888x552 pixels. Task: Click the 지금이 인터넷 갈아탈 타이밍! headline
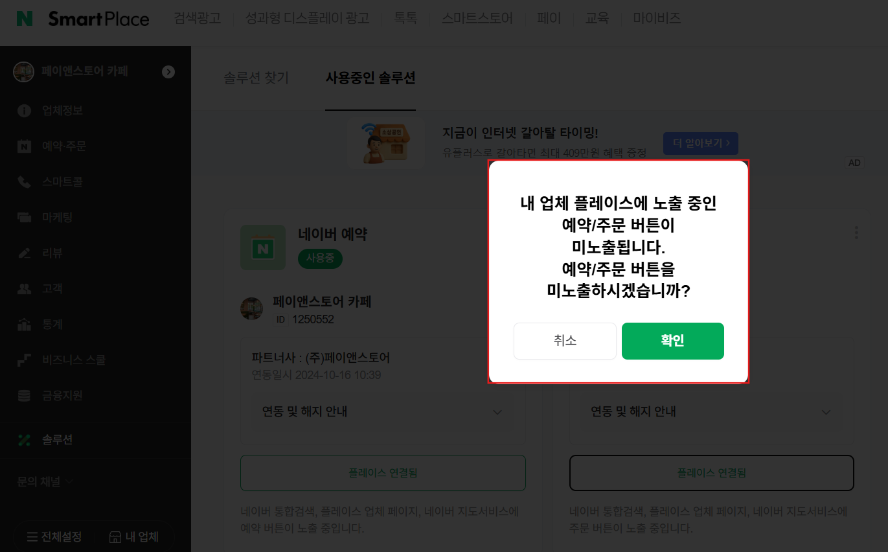[x=520, y=133]
